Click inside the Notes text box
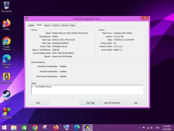Viewport: 174px width, 131px height. pos(87,90)
